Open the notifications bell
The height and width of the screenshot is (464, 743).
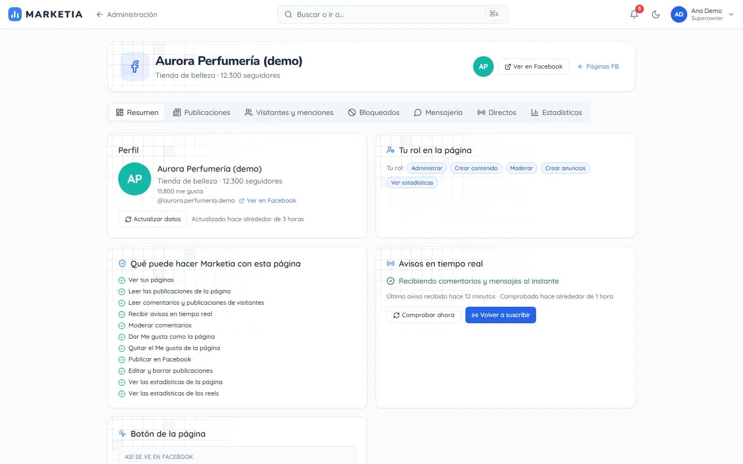coord(634,14)
